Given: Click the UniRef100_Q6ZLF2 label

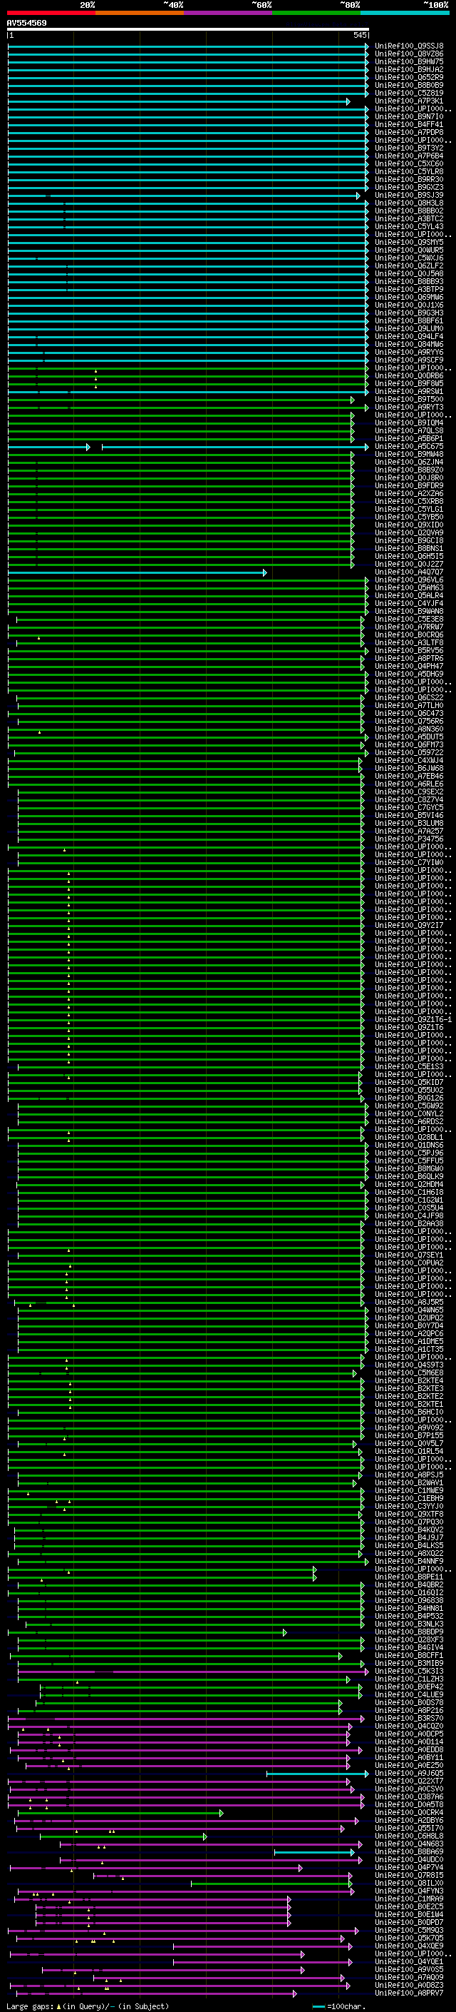Looking at the screenshot, I should 409,266.
